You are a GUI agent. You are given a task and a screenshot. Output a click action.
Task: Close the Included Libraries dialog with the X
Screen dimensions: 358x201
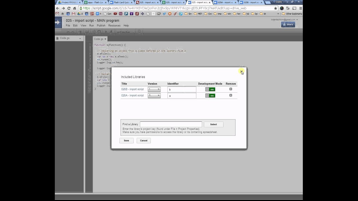[x=241, y=71]
